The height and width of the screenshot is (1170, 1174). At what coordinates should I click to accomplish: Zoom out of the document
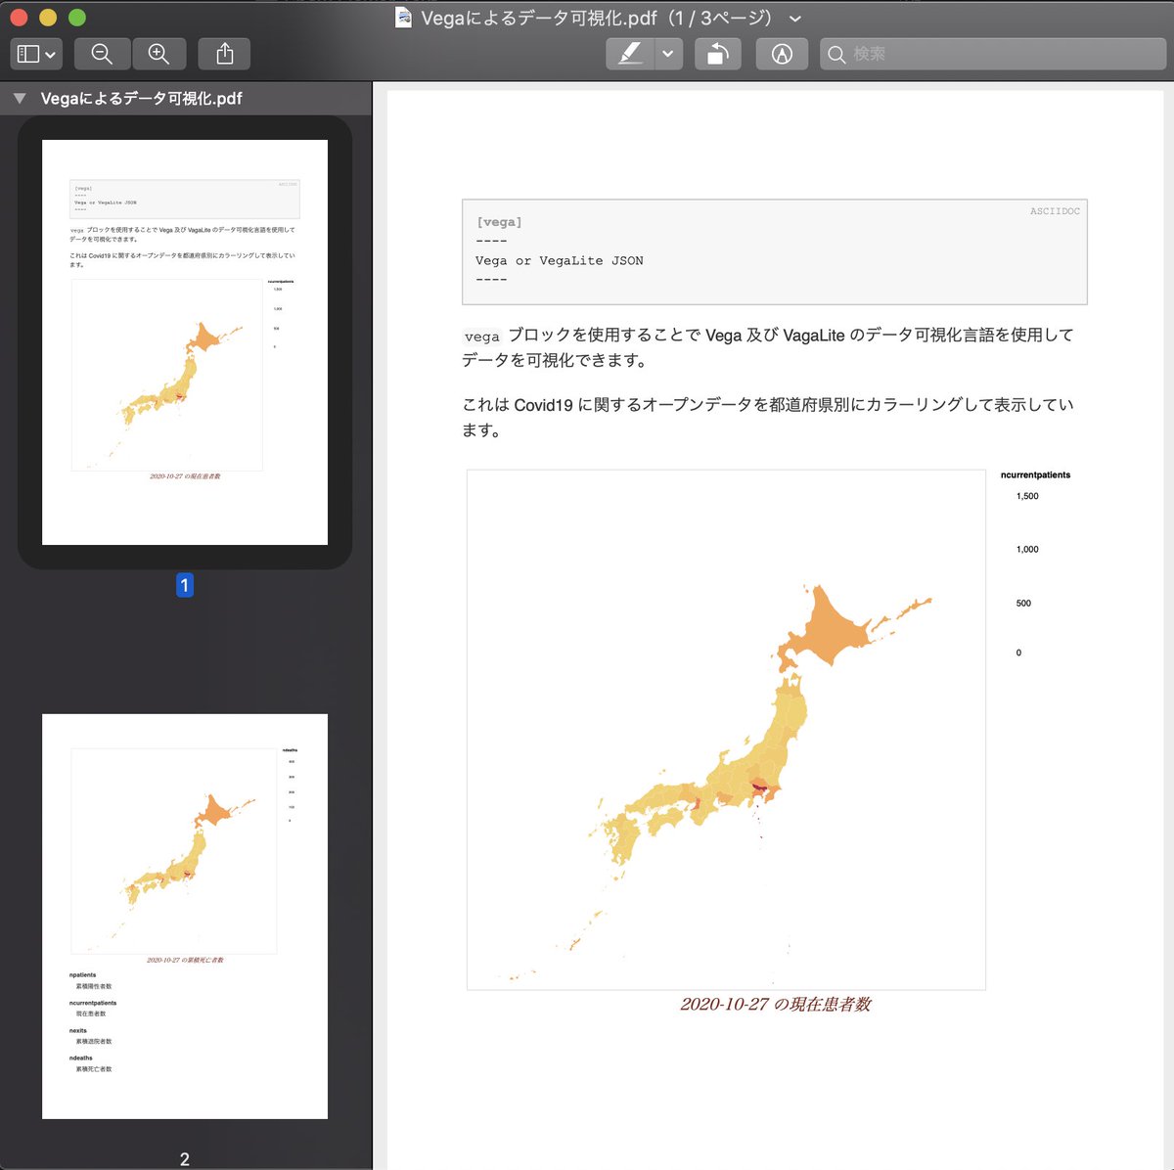(x=101, y=54)
